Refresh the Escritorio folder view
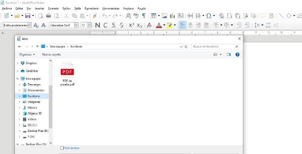Viewport: 302px width, 154px height. 186,47
